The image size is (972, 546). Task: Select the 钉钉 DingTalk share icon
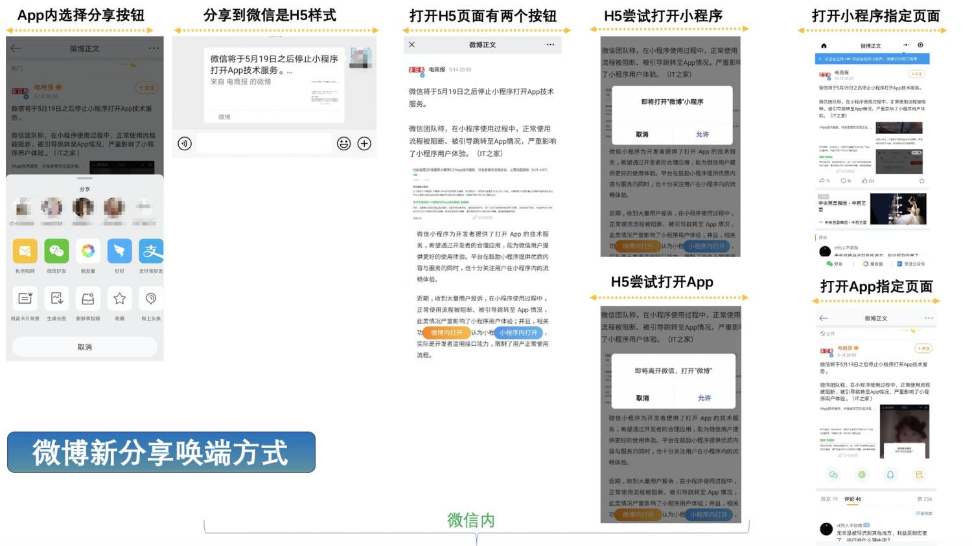[x=119, y=251]
